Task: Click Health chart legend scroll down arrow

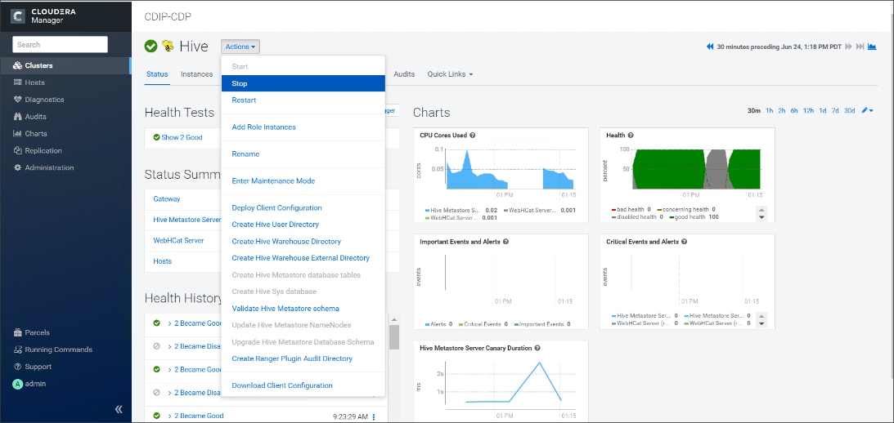Action: (761, 217)
